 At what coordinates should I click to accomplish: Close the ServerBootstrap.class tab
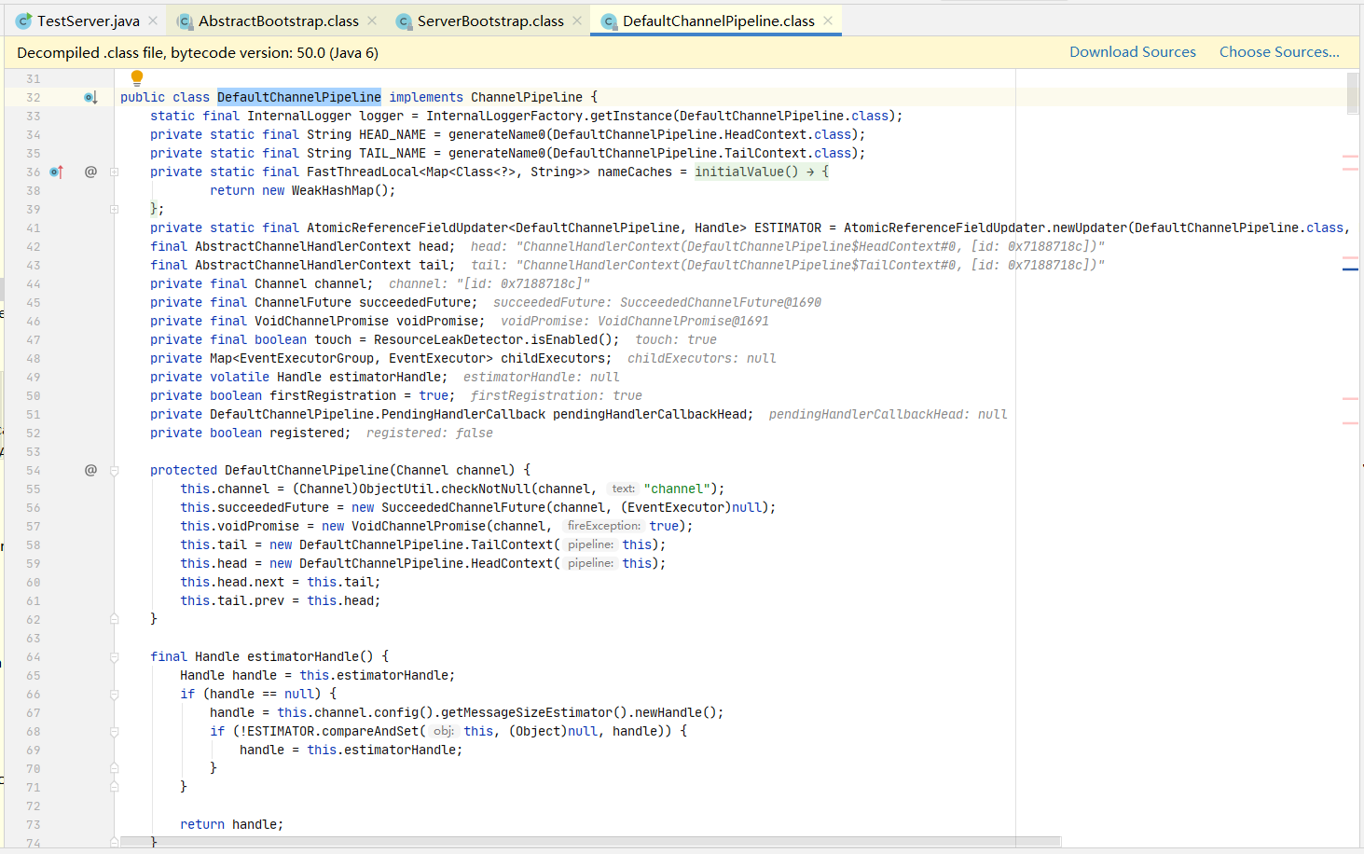tap(577, 21)
